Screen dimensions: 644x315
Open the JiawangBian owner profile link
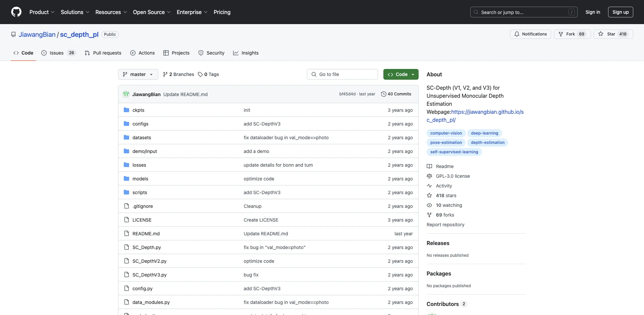coord(37,34)
